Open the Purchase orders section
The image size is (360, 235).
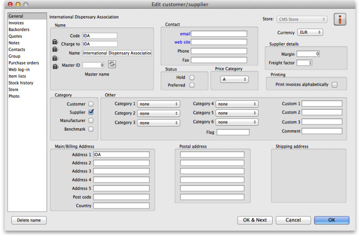pos(23,63)
